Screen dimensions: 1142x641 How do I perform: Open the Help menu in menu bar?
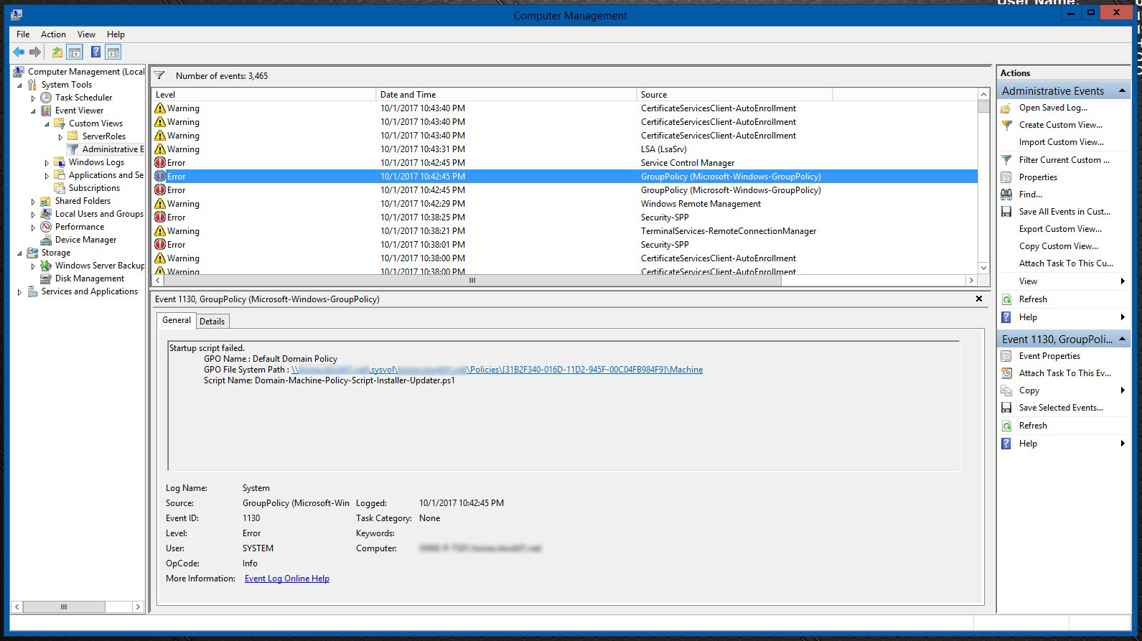click(116, 34)
